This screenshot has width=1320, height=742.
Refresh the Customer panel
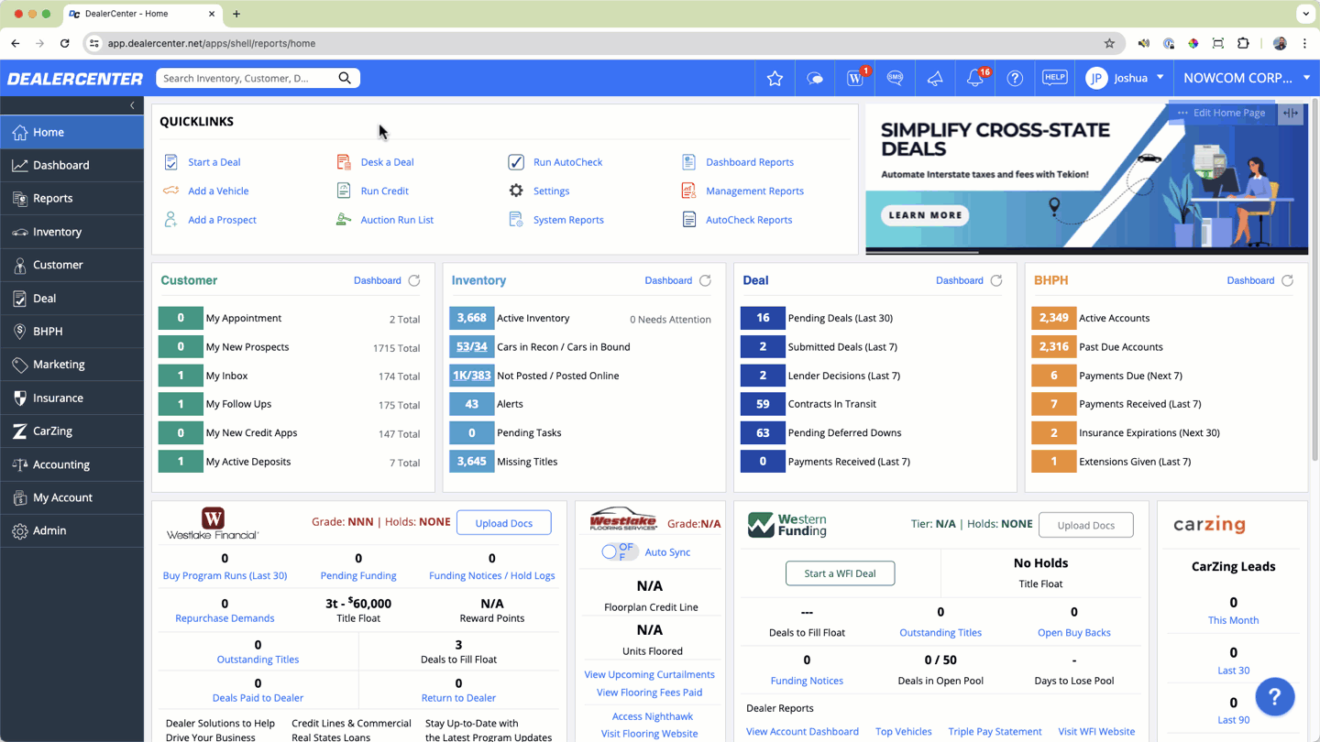[x=414, y=280]
